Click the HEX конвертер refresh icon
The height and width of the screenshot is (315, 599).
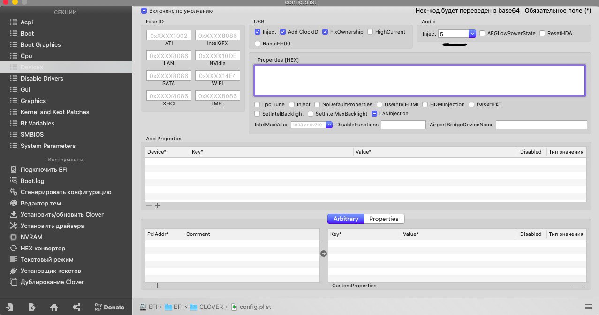tap(13, 248)
